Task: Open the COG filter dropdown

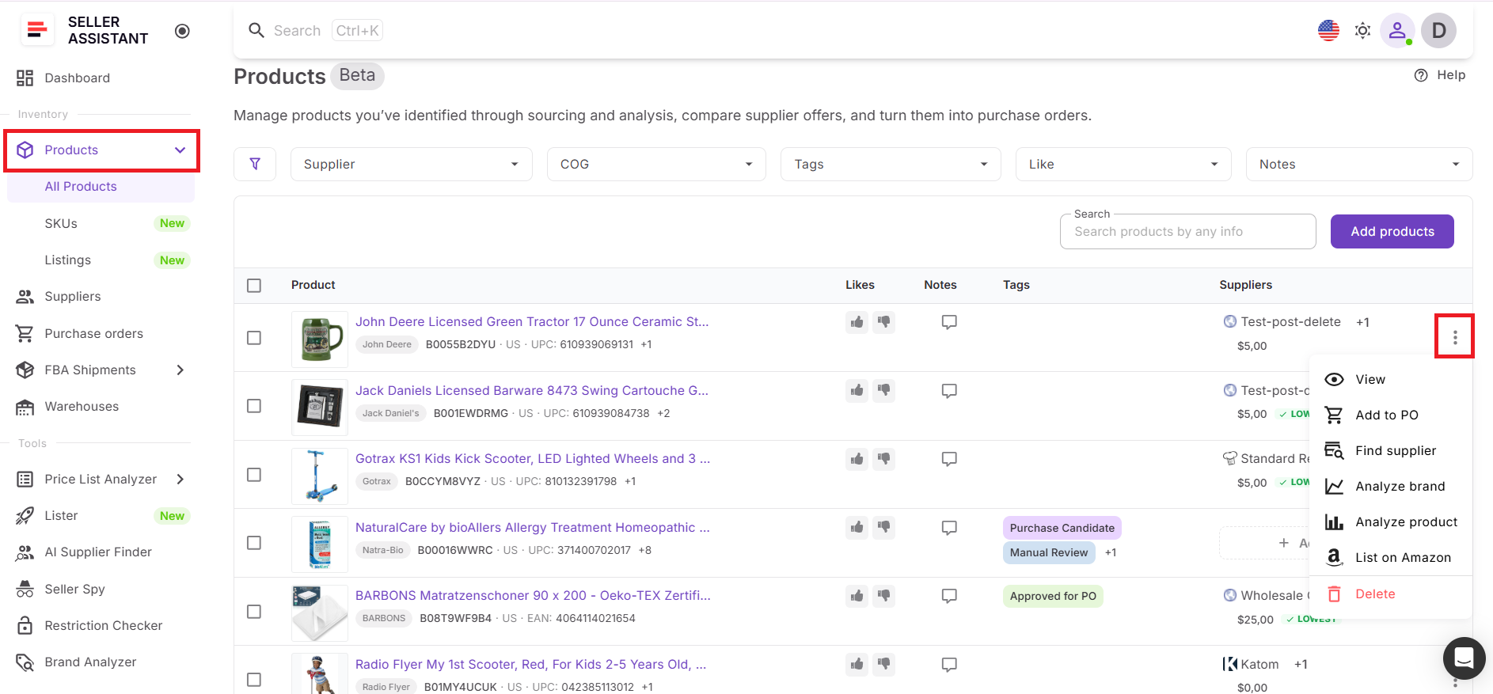Action: tap(656, 164)
